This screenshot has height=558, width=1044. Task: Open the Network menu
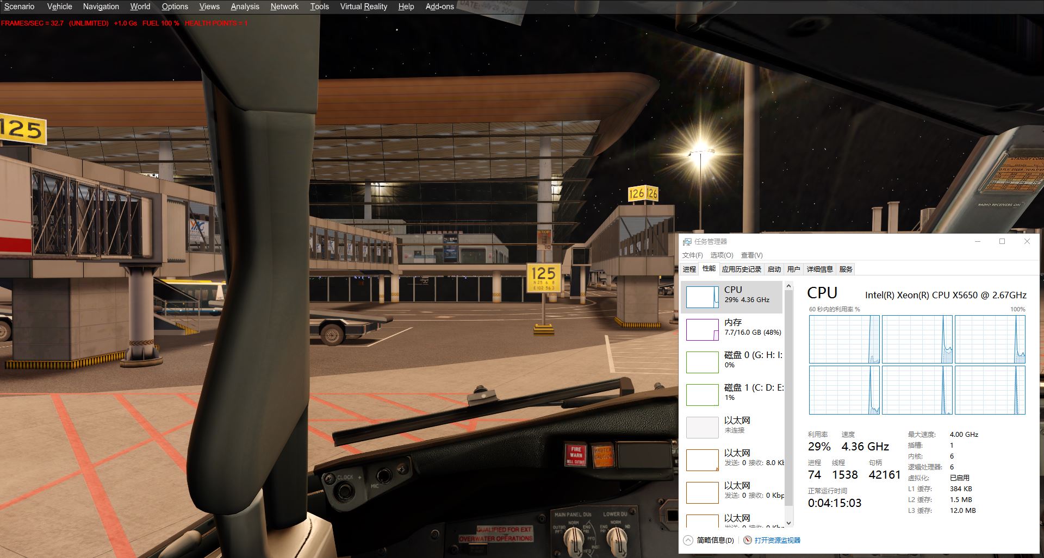coord(284,7)
